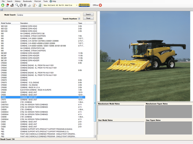Click the combine harvester photo
The image size is (193, 144).
click(145, 56)
